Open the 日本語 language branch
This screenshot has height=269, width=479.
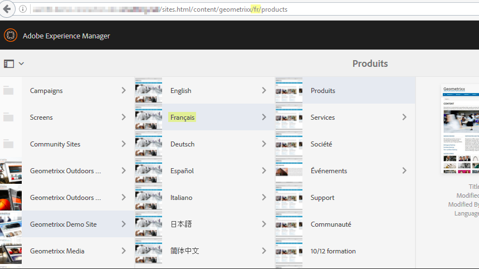(181, 224)
